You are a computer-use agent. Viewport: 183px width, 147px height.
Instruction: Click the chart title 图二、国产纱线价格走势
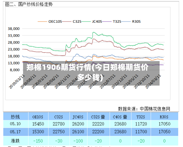click(x=29, y=4)
